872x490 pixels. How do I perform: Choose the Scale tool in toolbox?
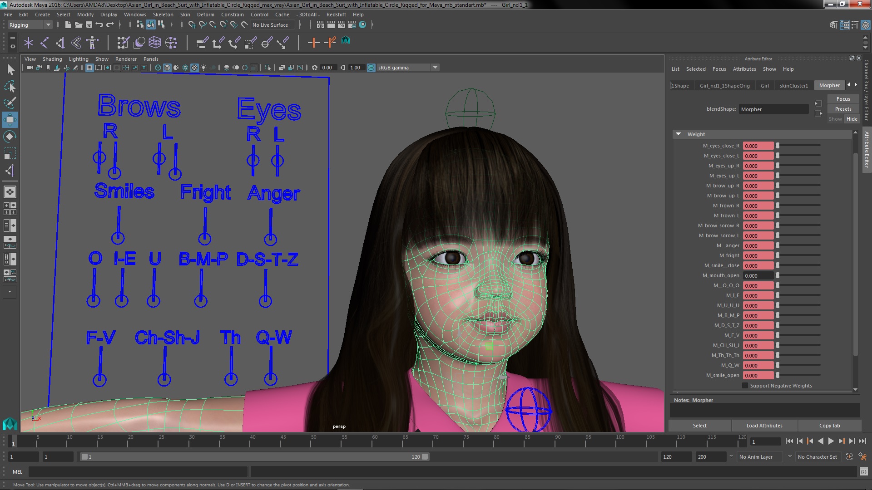[x=10, y=153]
